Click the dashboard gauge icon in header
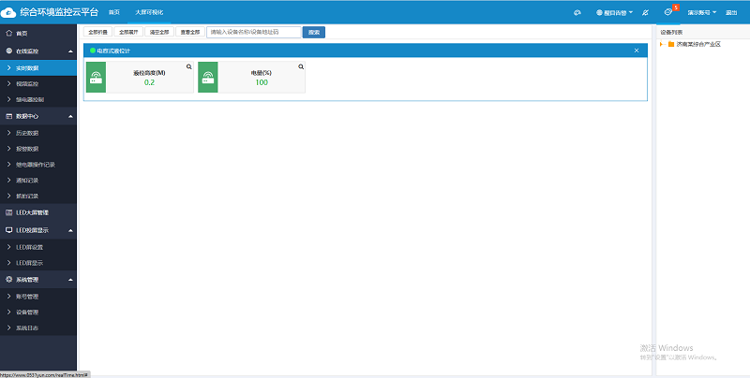Image resolution: width=750 pixels, height=378 pixels. pyautogui.click(x=577, y=12)
